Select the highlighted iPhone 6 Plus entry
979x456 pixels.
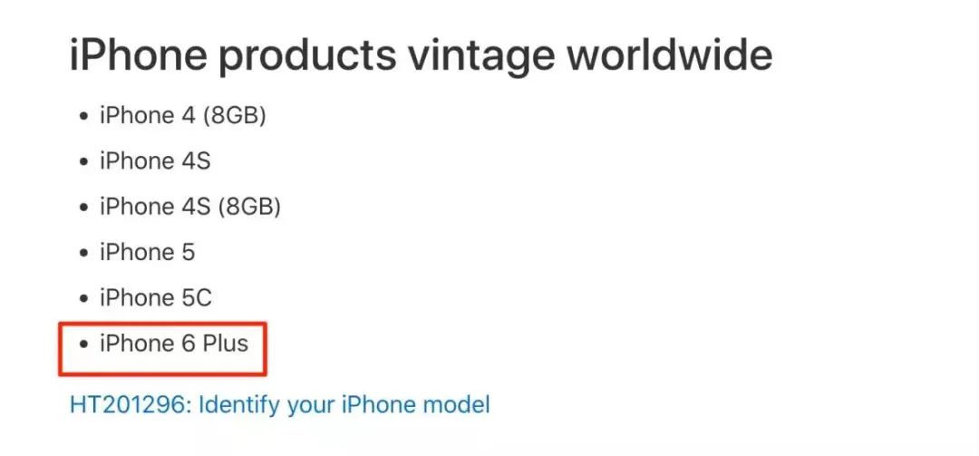click(x=173, y=344)
